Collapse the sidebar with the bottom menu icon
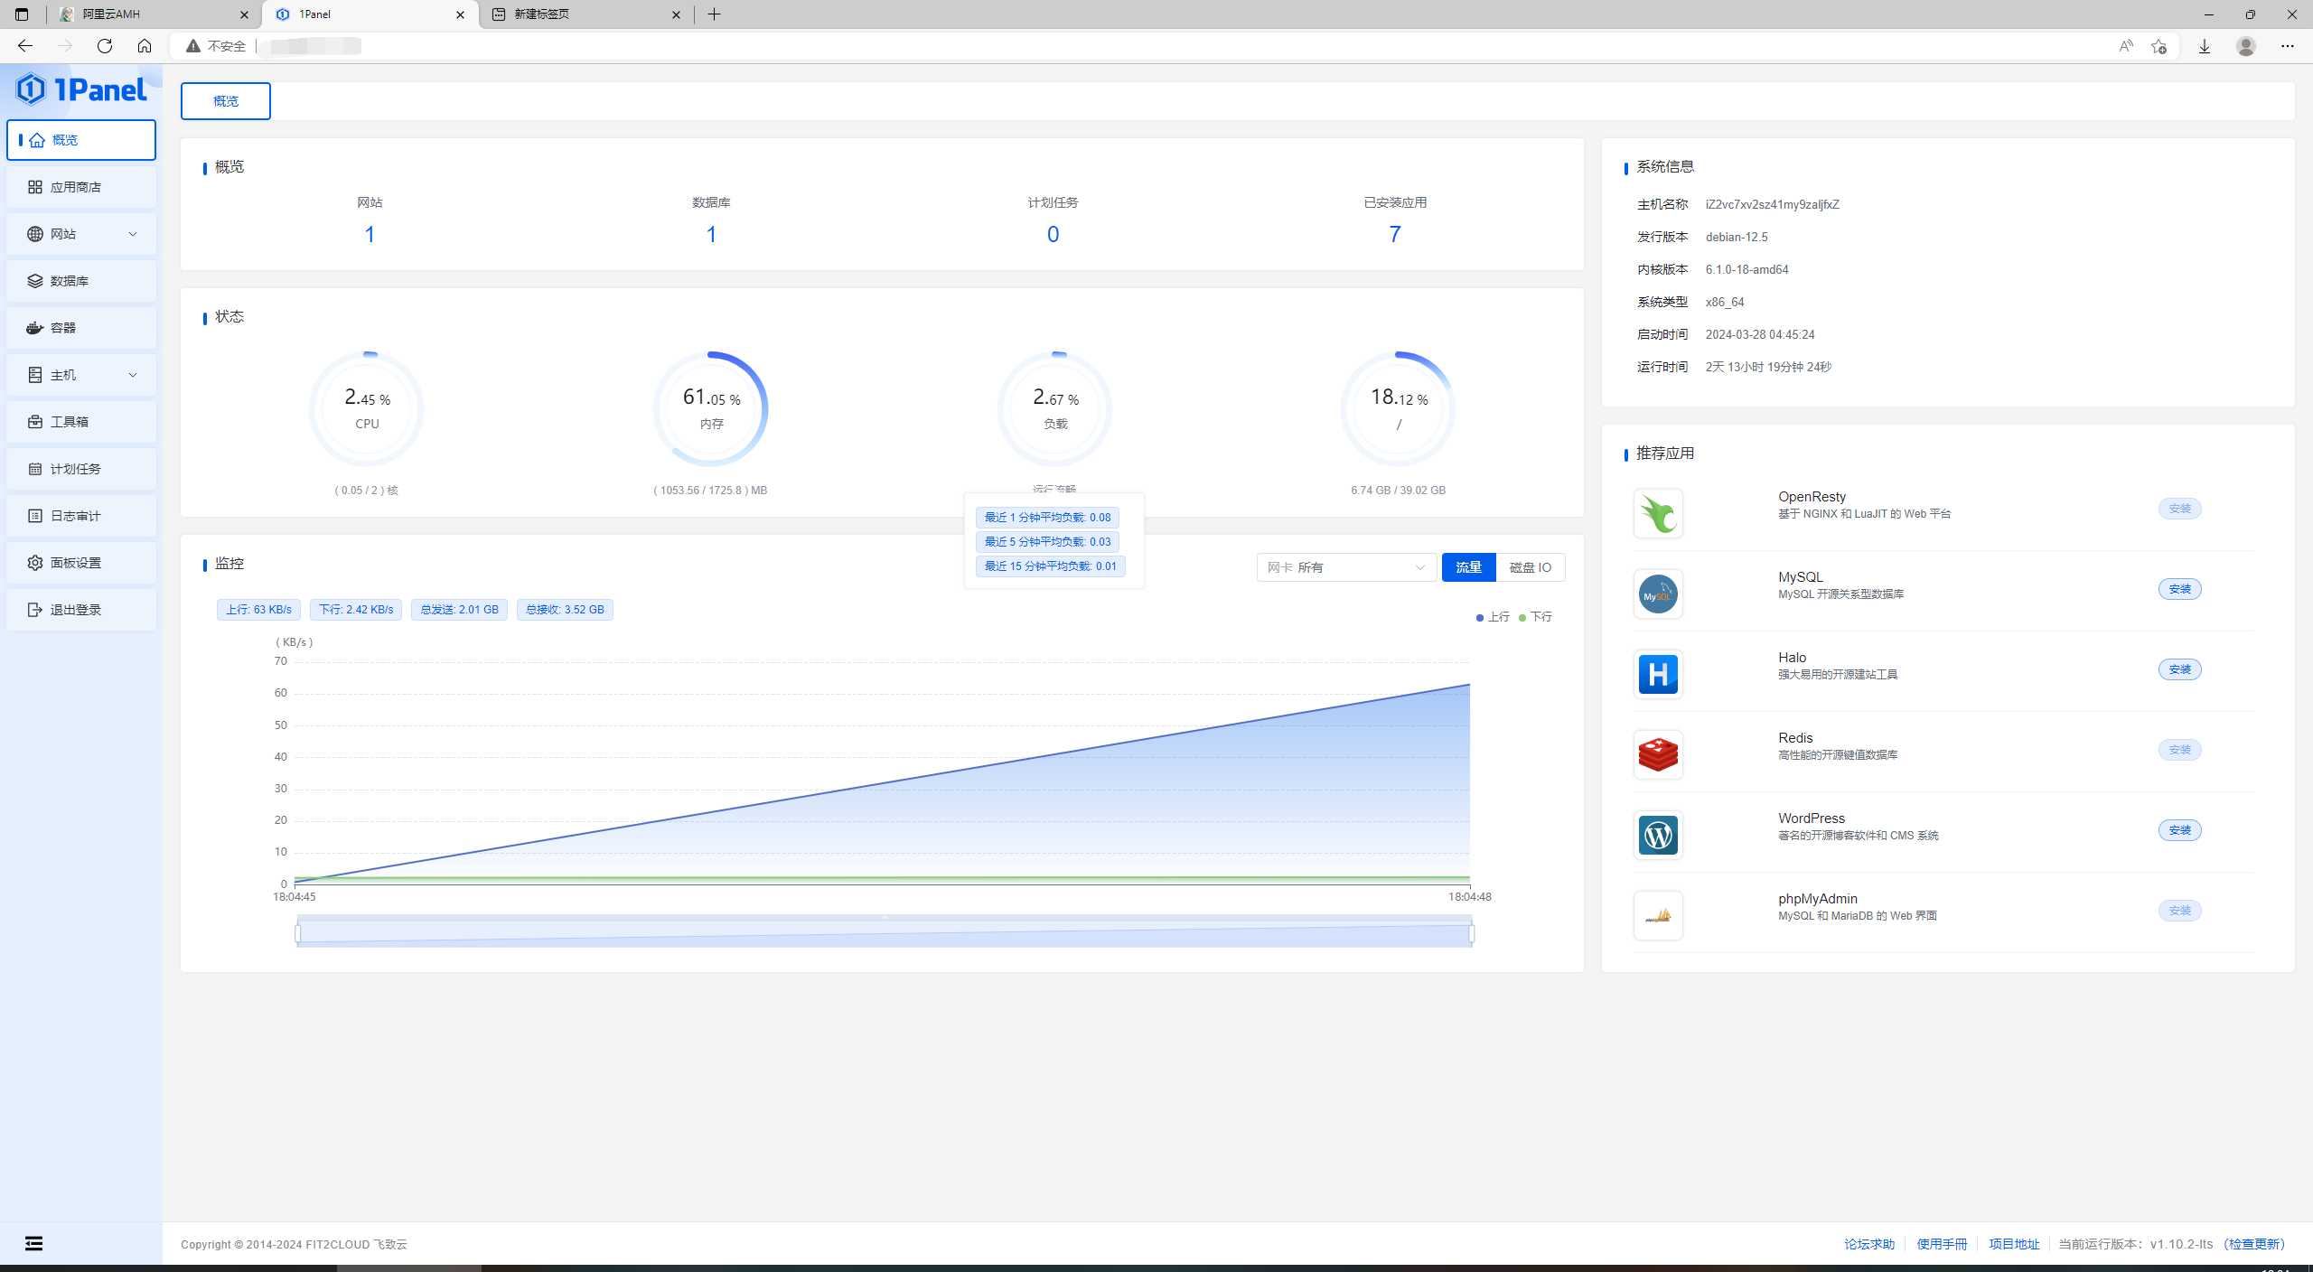This screenshot has height=1272, width=2313. tap(33, 1244)
